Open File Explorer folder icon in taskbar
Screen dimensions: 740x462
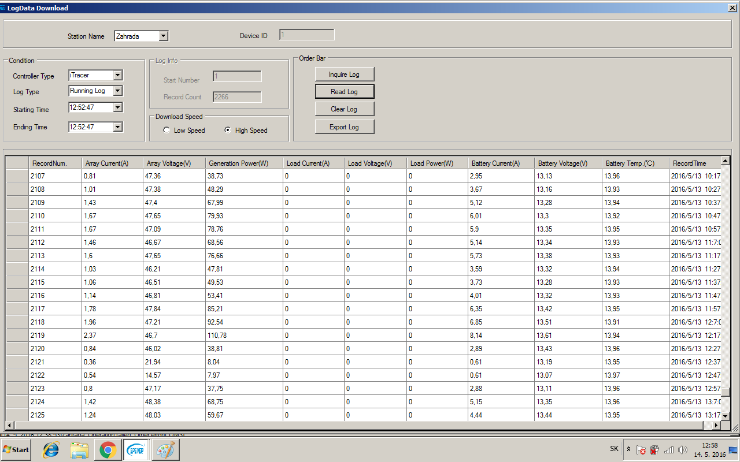79,449
